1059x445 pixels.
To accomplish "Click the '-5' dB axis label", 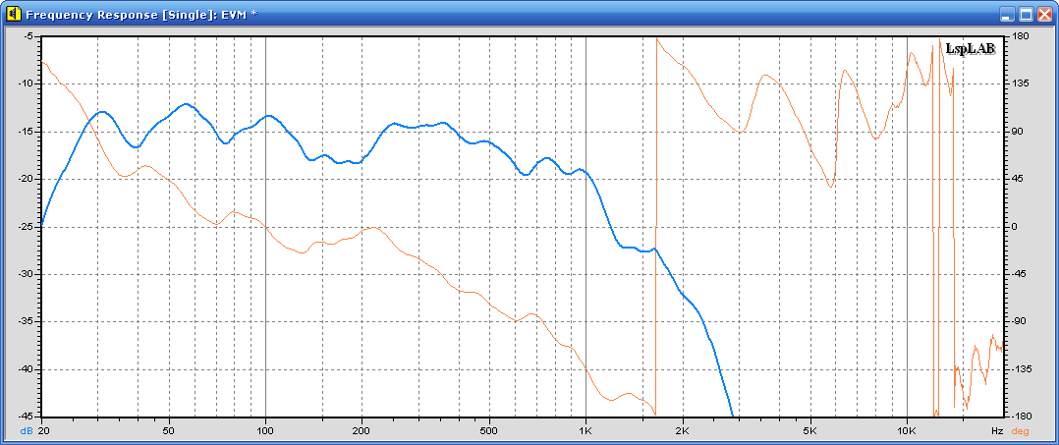I will (x=28, y=35).
